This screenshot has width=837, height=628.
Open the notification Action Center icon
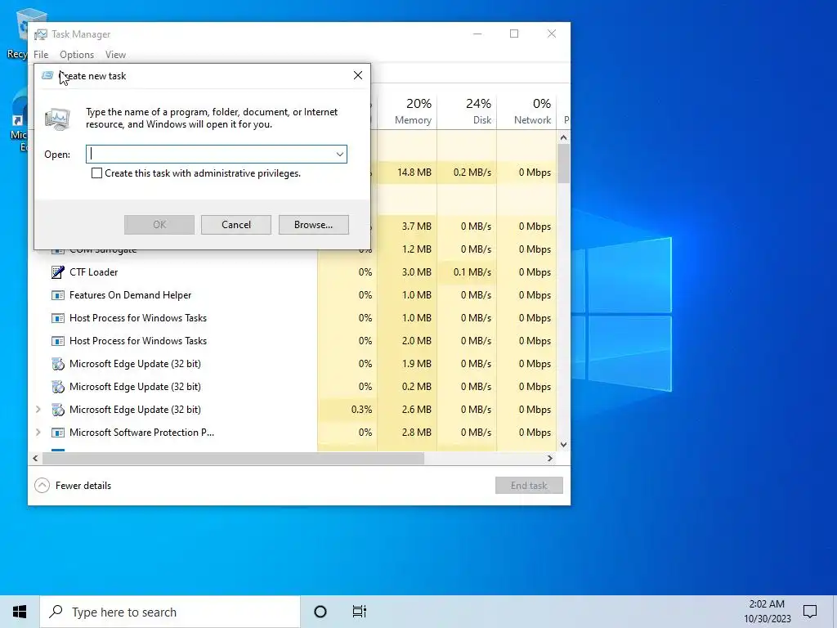pyautogui.click(x=810, y=612)
